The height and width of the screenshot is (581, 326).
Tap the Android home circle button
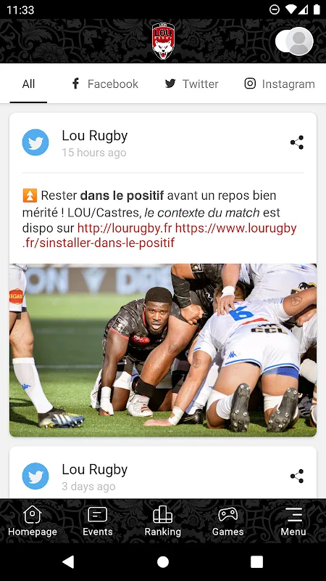coord(163,561)
